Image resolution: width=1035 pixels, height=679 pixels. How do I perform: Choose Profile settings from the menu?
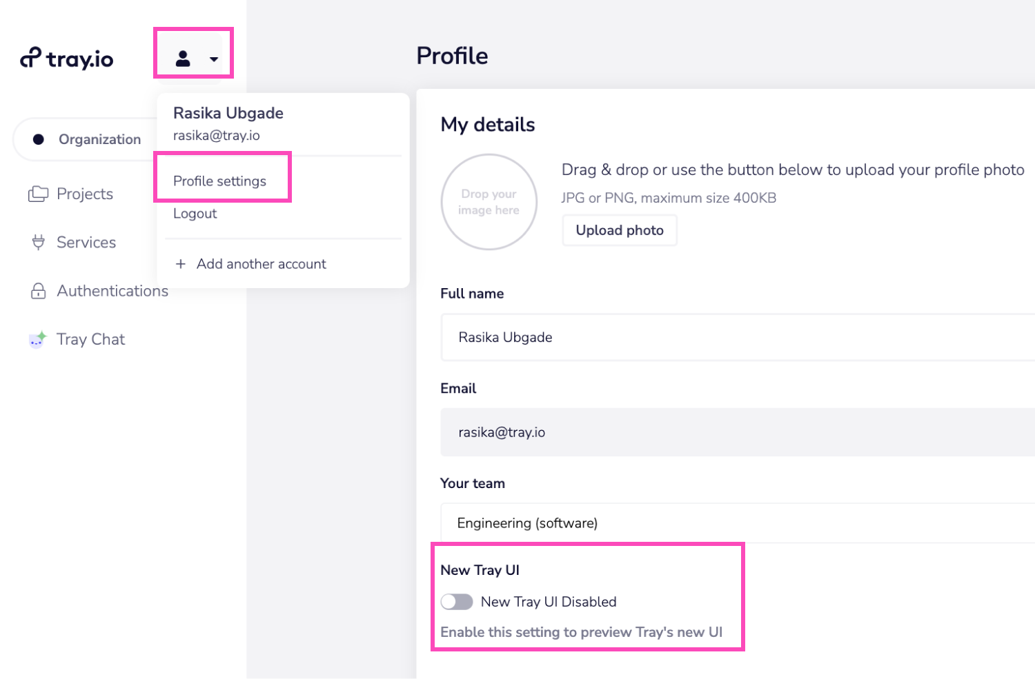coord(219,181)
